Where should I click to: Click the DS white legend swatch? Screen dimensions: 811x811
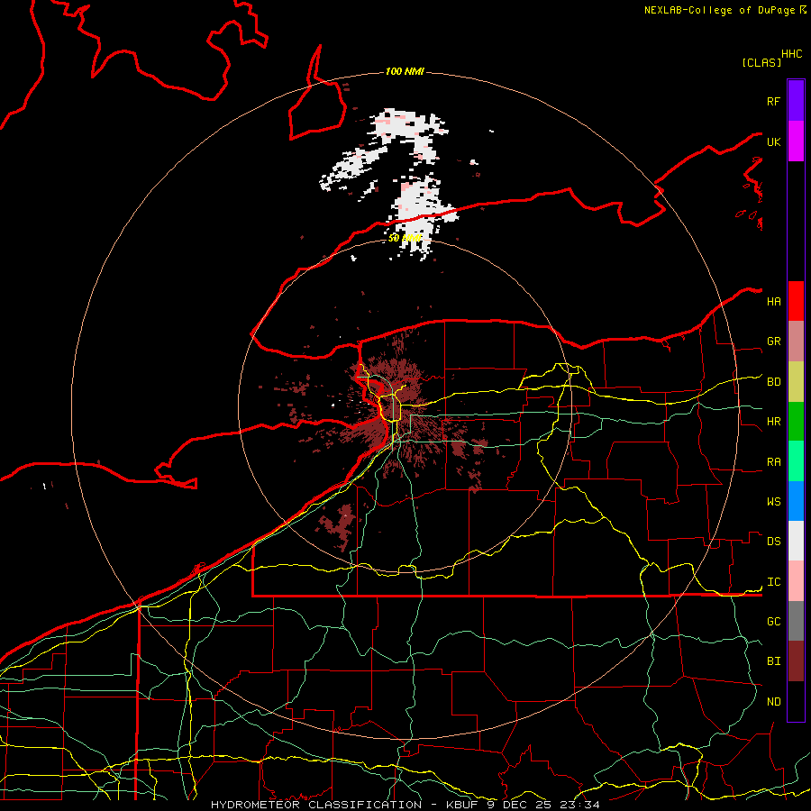(796, 541)
